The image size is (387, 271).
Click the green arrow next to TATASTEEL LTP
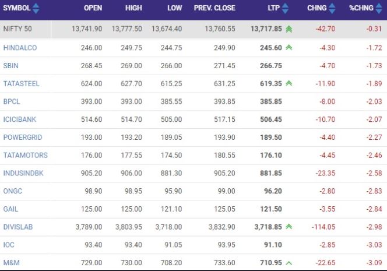289,83
